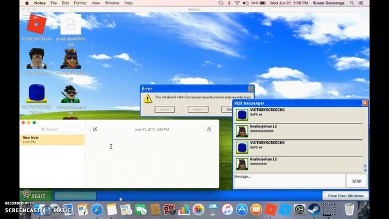This screenshot has width=389, height=219.
Task: Open Photo Booth from the dock
Action: (x=170, y=209)
